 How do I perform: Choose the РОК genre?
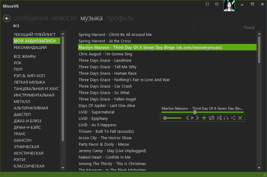click(x=18, y=63)
